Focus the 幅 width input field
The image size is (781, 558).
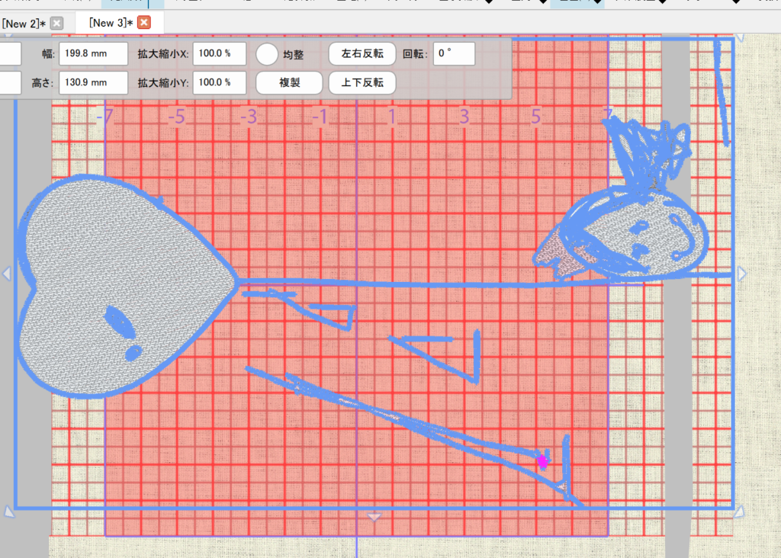click(x=93, y=54)
